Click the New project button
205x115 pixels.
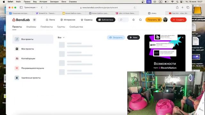134,38
